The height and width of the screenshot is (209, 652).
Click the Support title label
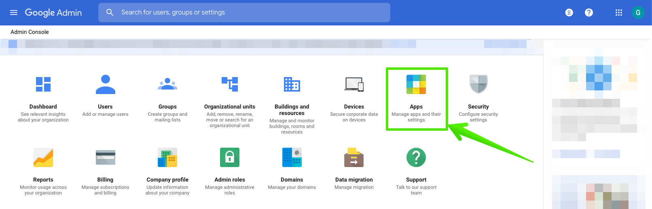[x=416, y=180]
